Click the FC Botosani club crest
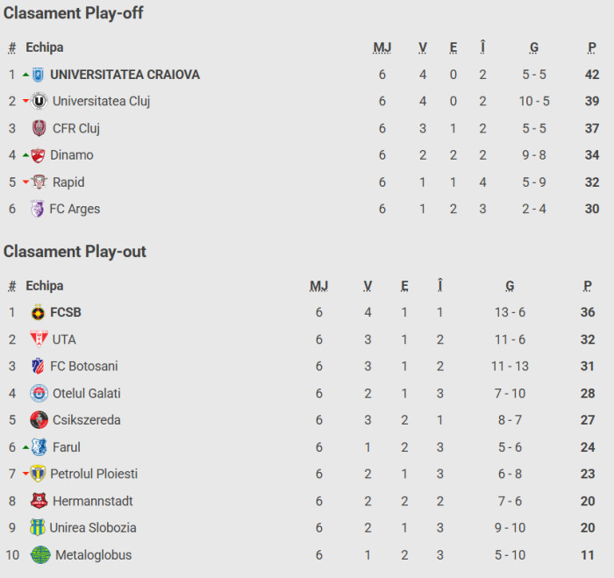This screenshot has height=578, width=614. [x=38, y=366]
